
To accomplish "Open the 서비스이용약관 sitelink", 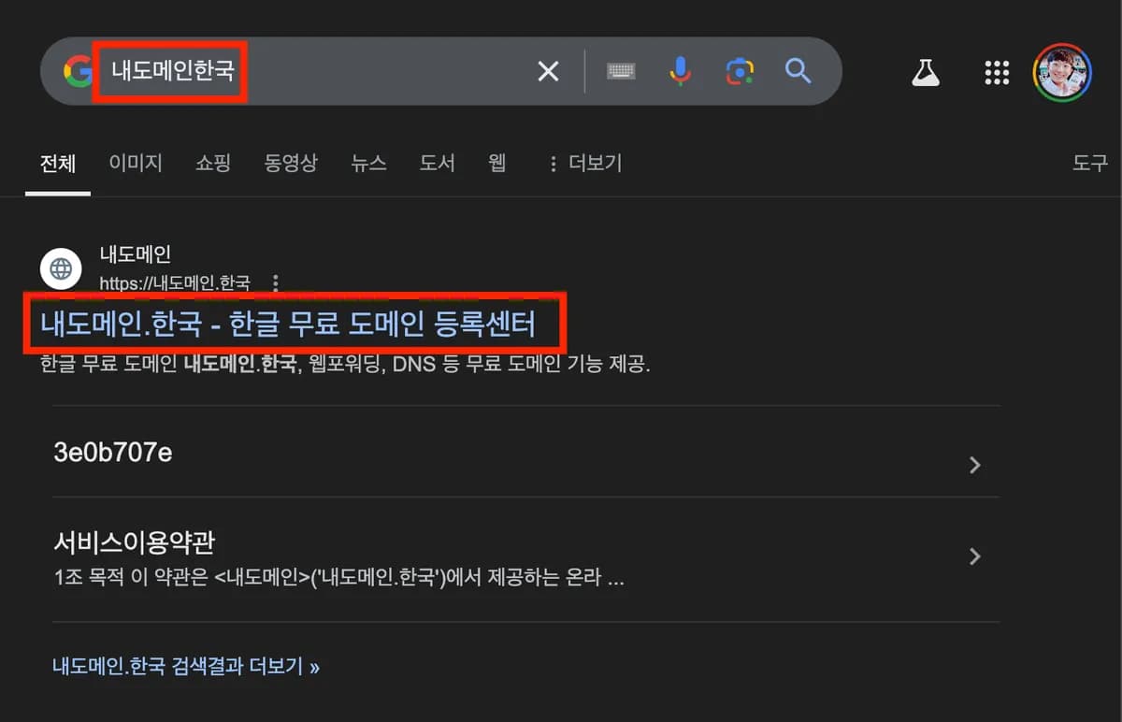I will [x=135, y=541].
